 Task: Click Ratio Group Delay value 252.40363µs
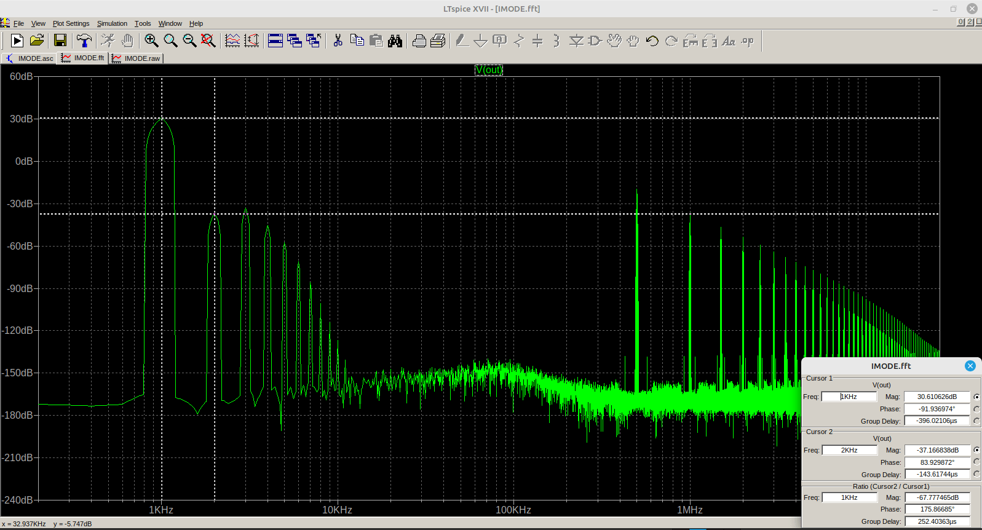[x=937, y=521]
